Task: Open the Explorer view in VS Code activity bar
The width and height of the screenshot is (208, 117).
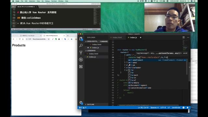Action: click(81, 39)
